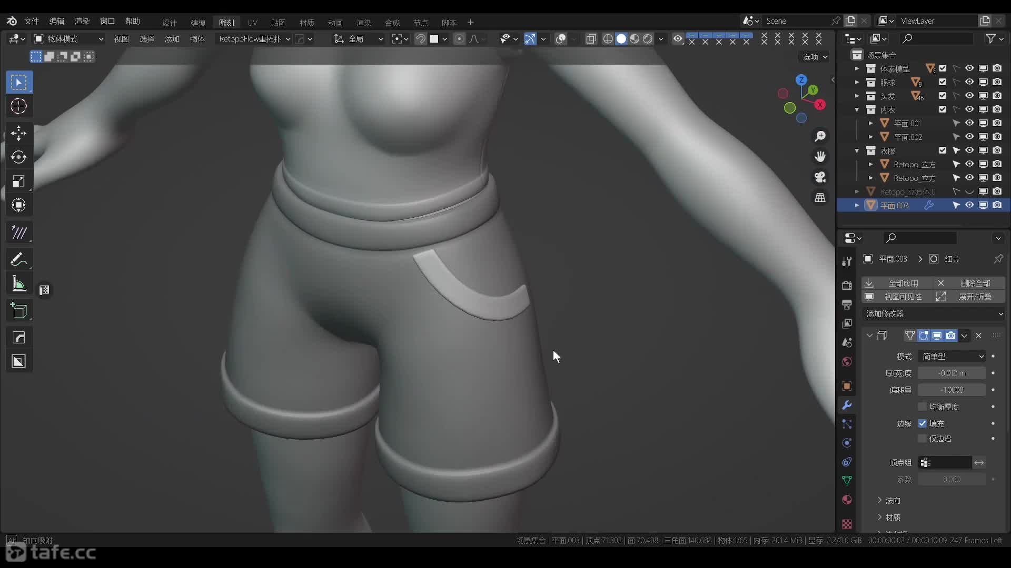The height and width of the screenshot is (568, 1011).
Task: Switch to wireframe viewport shading
Action: pyautogui.click(x=608, y=39)
